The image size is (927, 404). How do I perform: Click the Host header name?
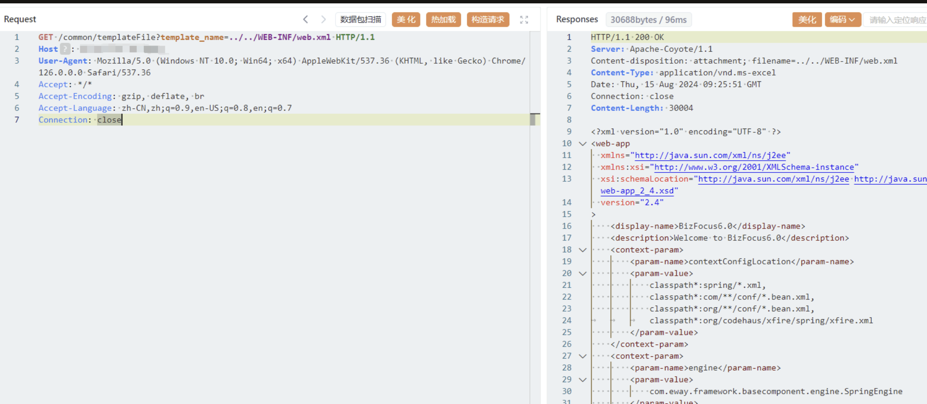[x=48, y=49]
